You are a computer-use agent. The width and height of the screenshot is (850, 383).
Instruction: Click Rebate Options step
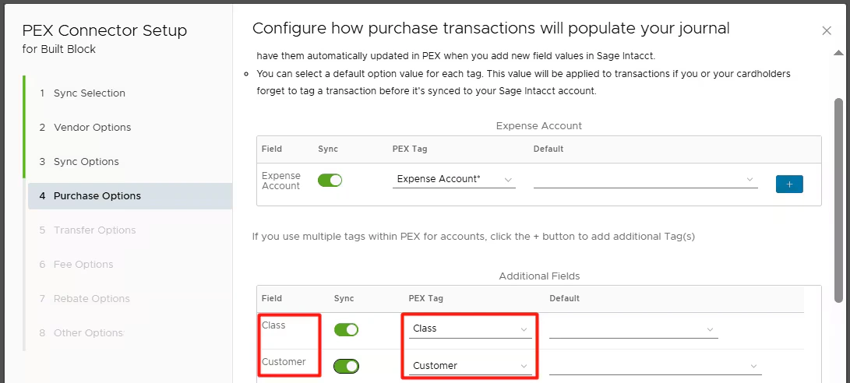pos(91,299)
